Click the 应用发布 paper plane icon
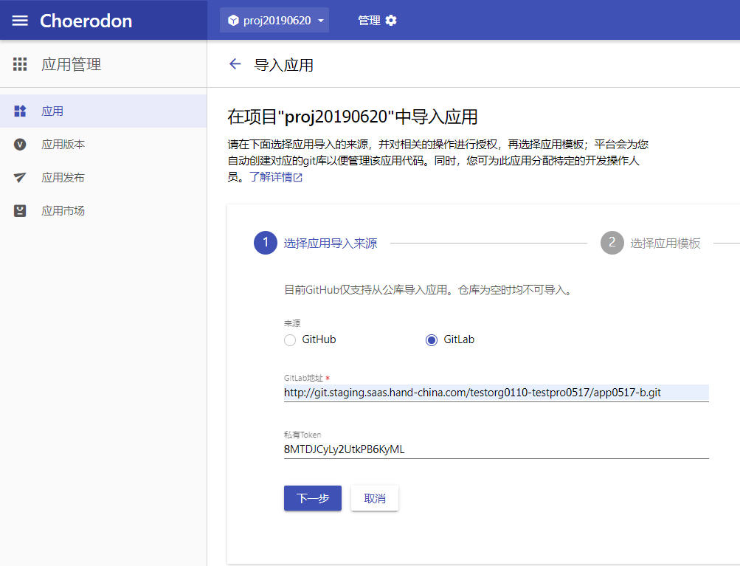The width and height of the screenshot is (740, 566). click(20, 178)
